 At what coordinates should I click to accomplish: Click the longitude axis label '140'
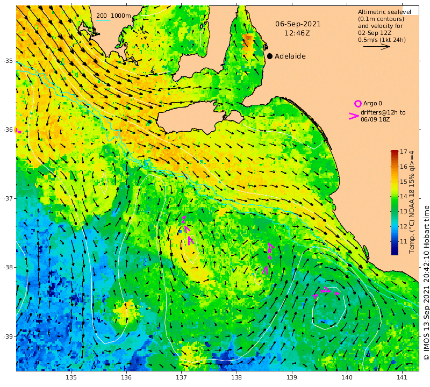pos(347,377)
